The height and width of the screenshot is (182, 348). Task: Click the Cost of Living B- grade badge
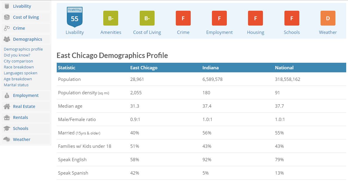[x=147, y=18]
